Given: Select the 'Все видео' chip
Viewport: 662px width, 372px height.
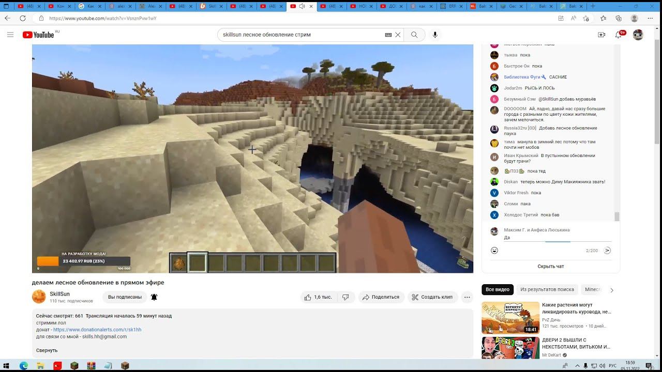Looking at the screenshot, I should click(498, 290).
